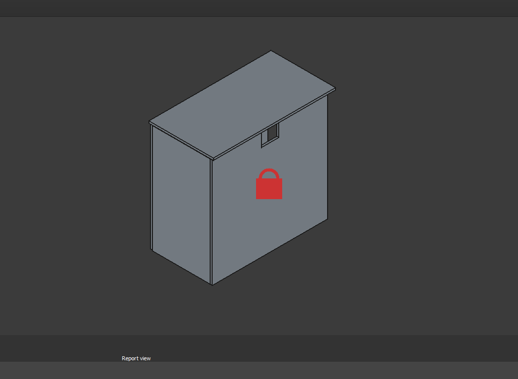The image size is (518, 379).
Task: Select the vertical front corner edge strip
Action: click(x=212, y=222)
